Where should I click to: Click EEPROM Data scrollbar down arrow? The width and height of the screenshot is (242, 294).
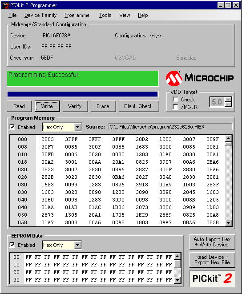tap(177, 280)
